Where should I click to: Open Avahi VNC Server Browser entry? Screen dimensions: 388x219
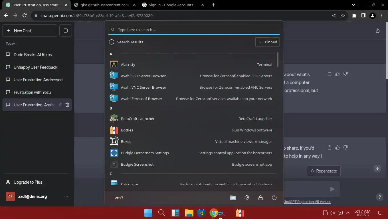[191, 87]
